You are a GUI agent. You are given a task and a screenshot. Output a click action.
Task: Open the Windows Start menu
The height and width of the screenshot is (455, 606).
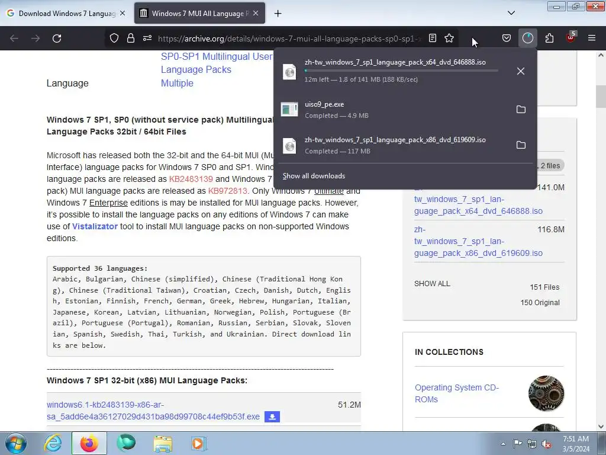pyautogui.click(x=15, y=443)
